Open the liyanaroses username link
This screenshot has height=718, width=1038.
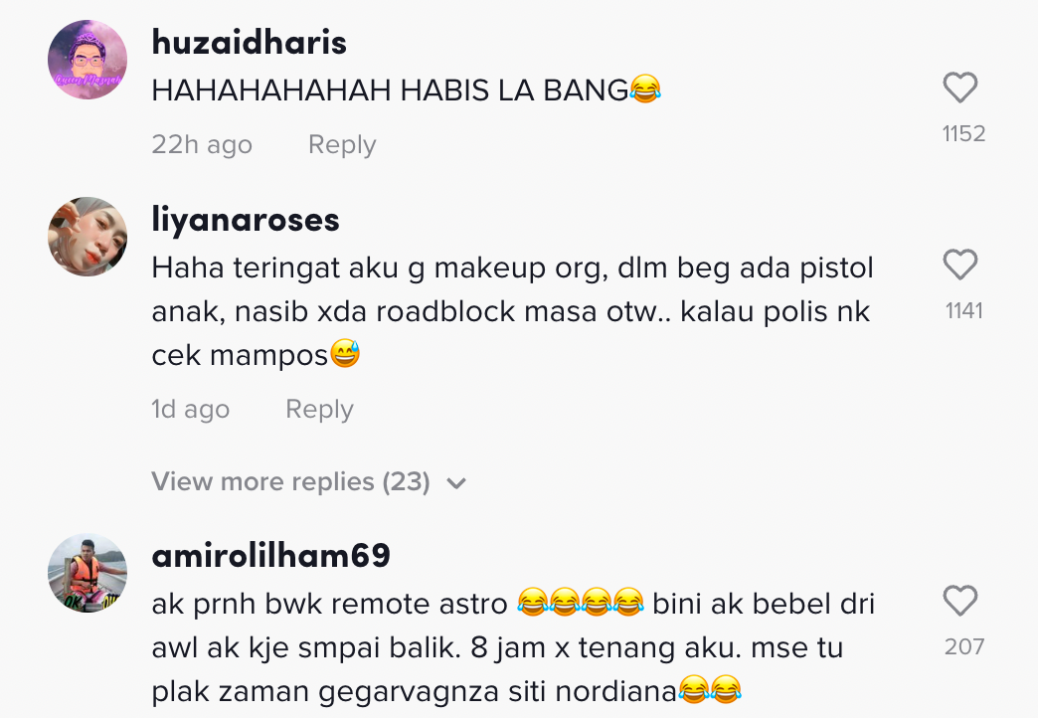[x=246, y=219]
